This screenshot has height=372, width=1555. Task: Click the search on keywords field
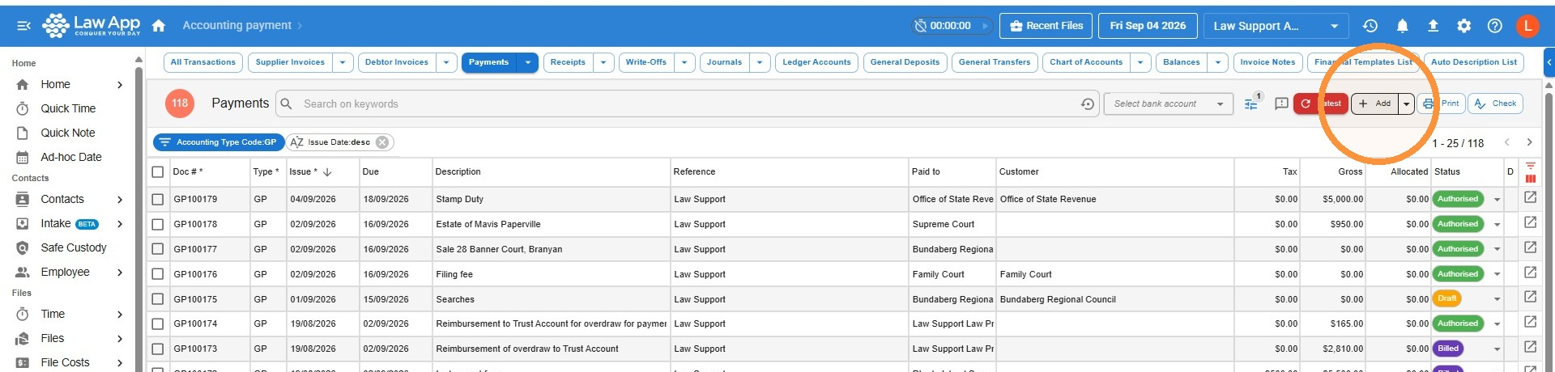click(688, 104)
